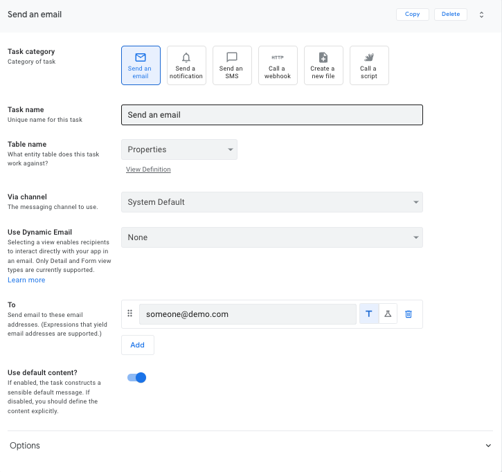Click the Task name input field
Image resolution: width=502 pixels, height=472 pixels.
[x=272, y=115]
